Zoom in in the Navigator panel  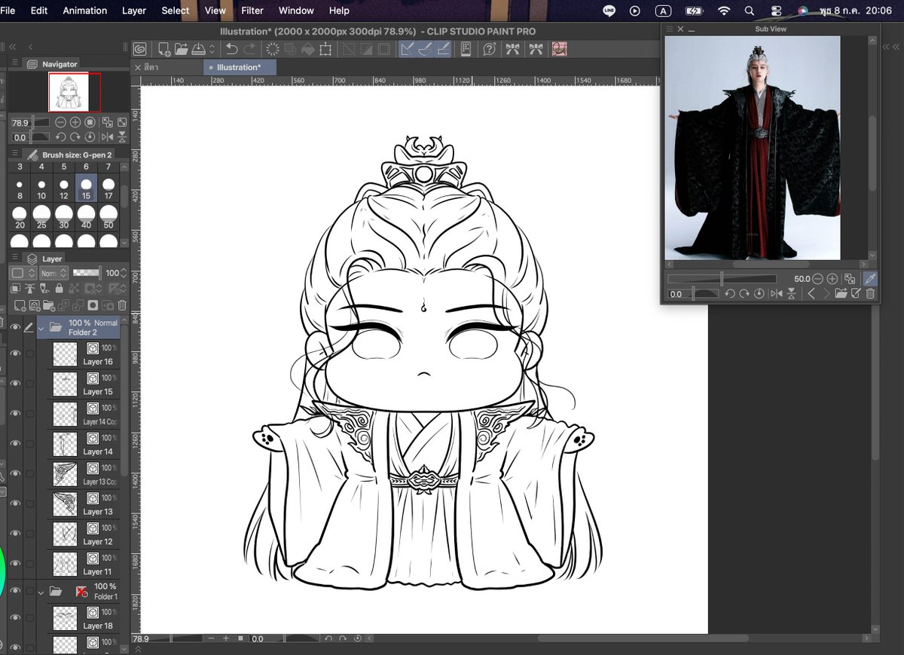pos(75,122)
